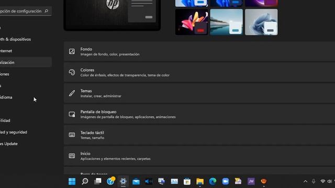335x188 pixels.
Task: Show hidden system tray icons
Action: [305, 181]
